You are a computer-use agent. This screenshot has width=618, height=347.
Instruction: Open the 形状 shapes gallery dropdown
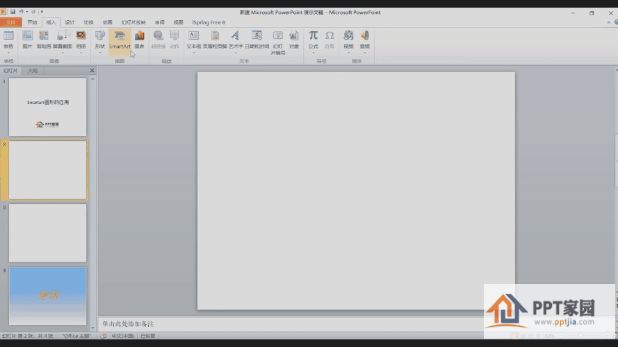click(100, 52)
